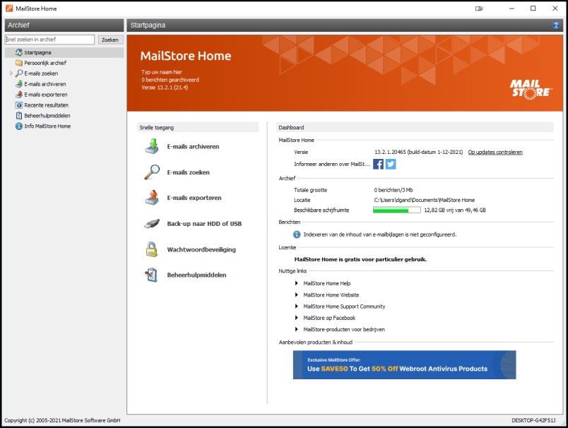Click the DESKTOP-G42F51J status bar text
Image resolution: width=568 pixels, height=428 pixels.
click(x=533, y=420)
